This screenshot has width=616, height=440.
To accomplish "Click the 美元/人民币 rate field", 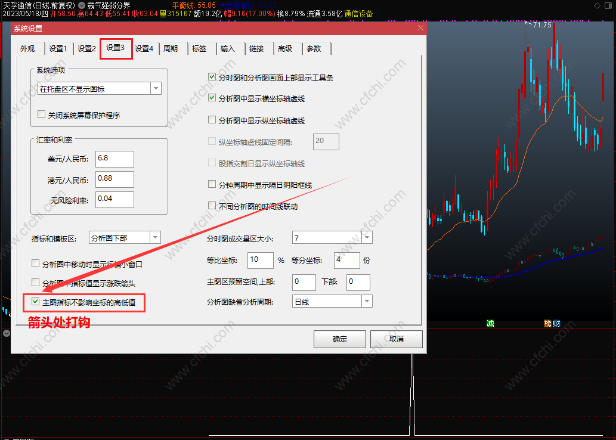I will (x=114, y=159).
